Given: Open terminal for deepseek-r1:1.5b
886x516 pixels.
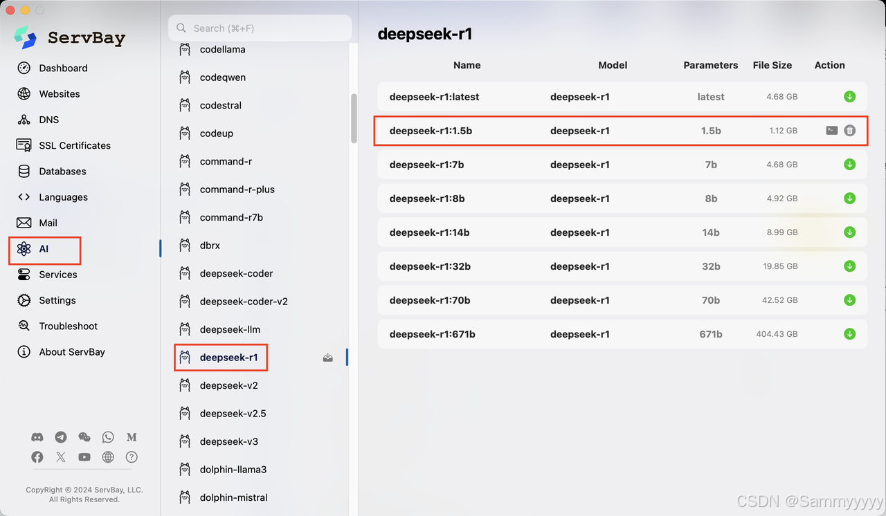Looking at the screenshot, I should tap(832, 130).
